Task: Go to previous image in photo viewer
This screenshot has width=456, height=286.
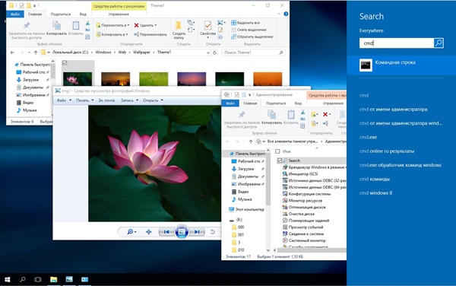Action: [166, 231]
